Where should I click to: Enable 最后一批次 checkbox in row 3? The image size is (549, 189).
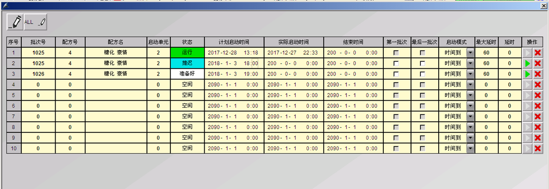[x=422, y=74]
